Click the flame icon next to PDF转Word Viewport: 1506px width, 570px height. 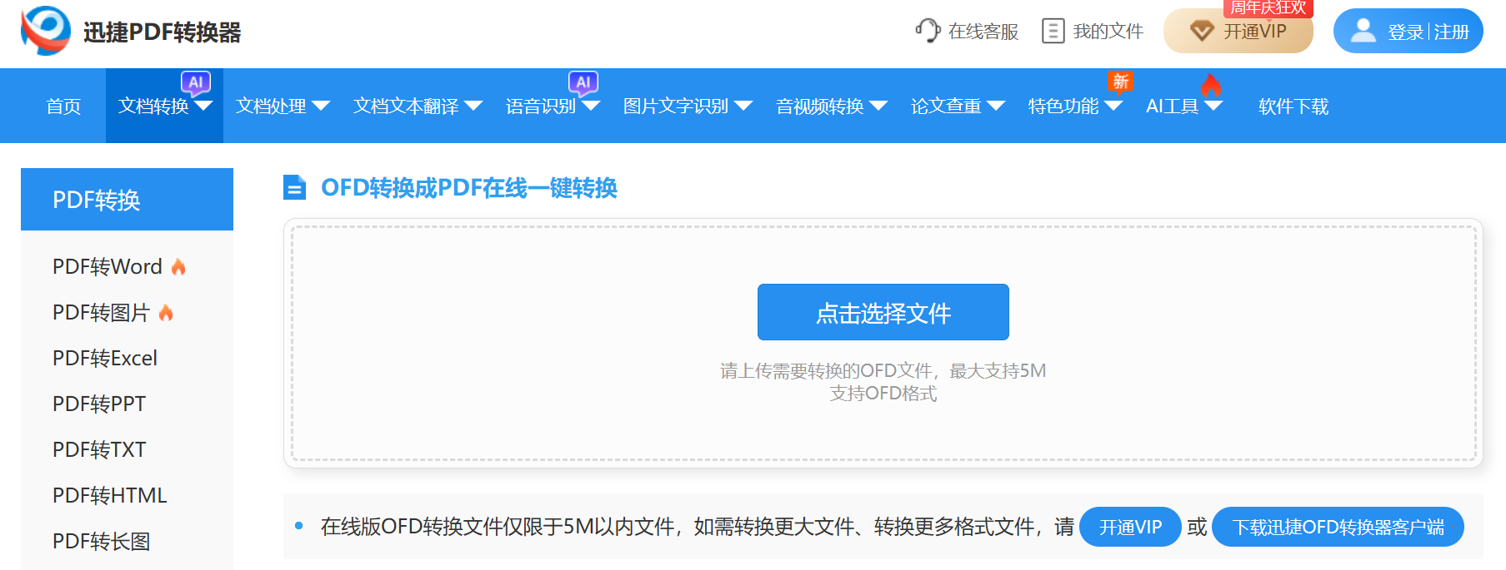click(178, 266)
